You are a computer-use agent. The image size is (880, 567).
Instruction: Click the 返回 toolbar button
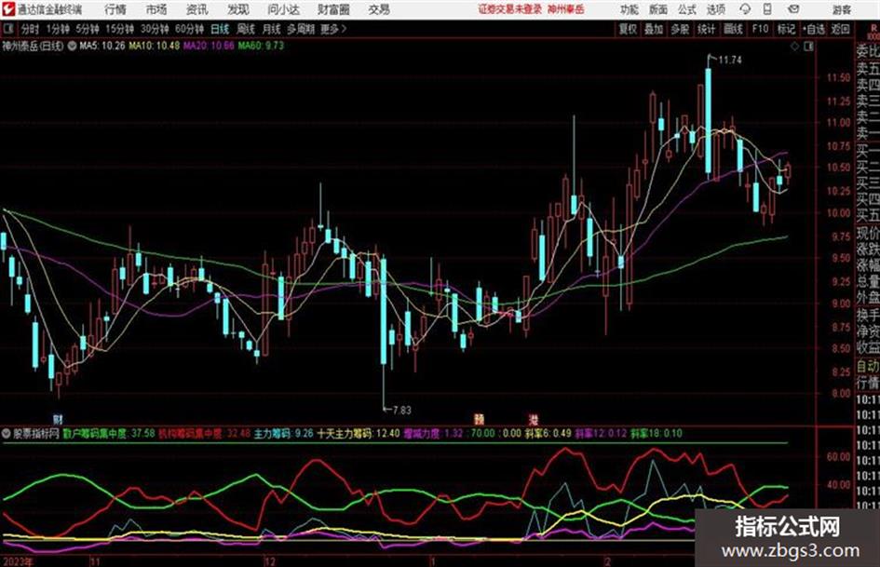(x=840, y=29)
